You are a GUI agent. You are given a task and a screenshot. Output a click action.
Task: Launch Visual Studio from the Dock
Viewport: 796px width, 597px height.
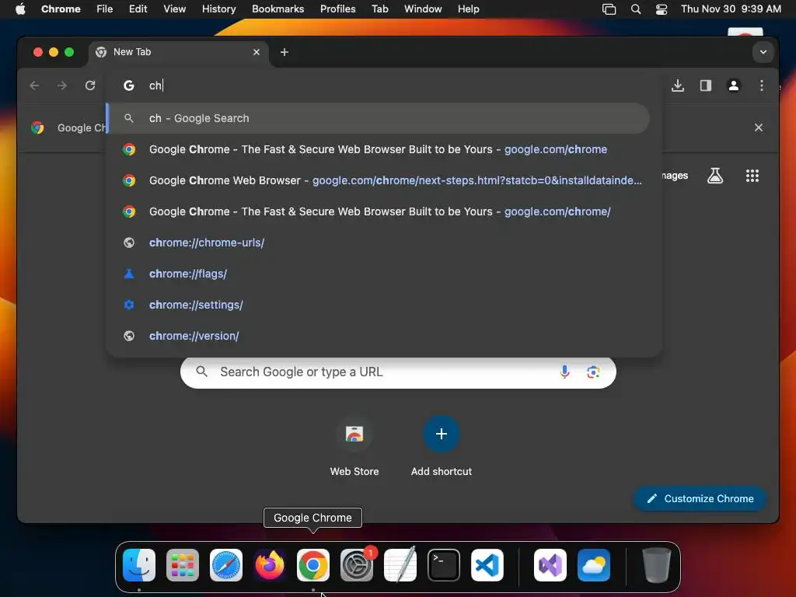(x=550, y=565)
